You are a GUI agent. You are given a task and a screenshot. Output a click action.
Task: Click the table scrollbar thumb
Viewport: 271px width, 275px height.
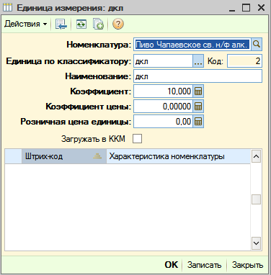pyautogui.click(x=256, y=199)
